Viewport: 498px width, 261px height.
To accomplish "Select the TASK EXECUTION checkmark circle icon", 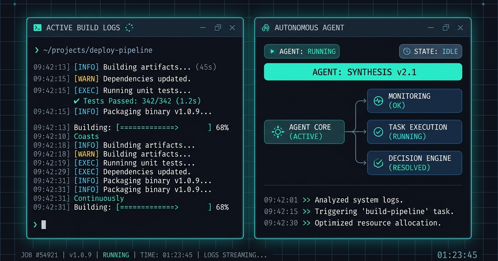I will coord(378,132).
